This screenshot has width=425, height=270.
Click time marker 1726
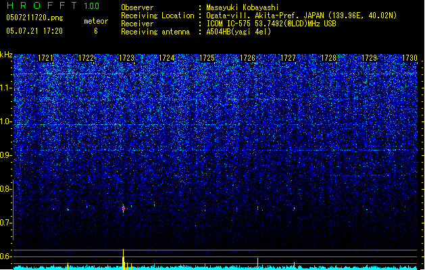(248, 58)
